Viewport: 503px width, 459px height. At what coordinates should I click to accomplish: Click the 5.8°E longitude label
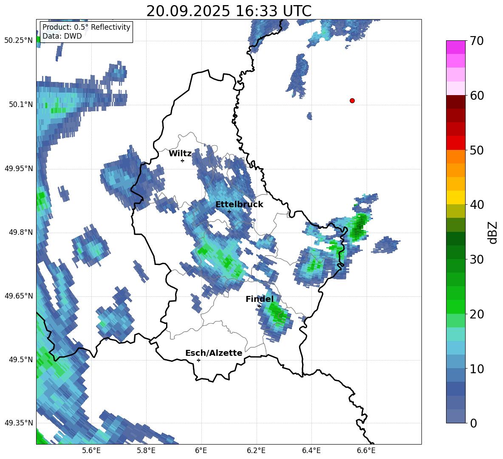(x=146, y=451)
